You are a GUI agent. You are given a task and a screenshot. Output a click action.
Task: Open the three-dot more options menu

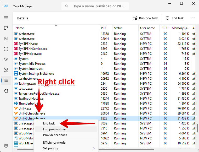pyautogui.click(x=193, y=18)
